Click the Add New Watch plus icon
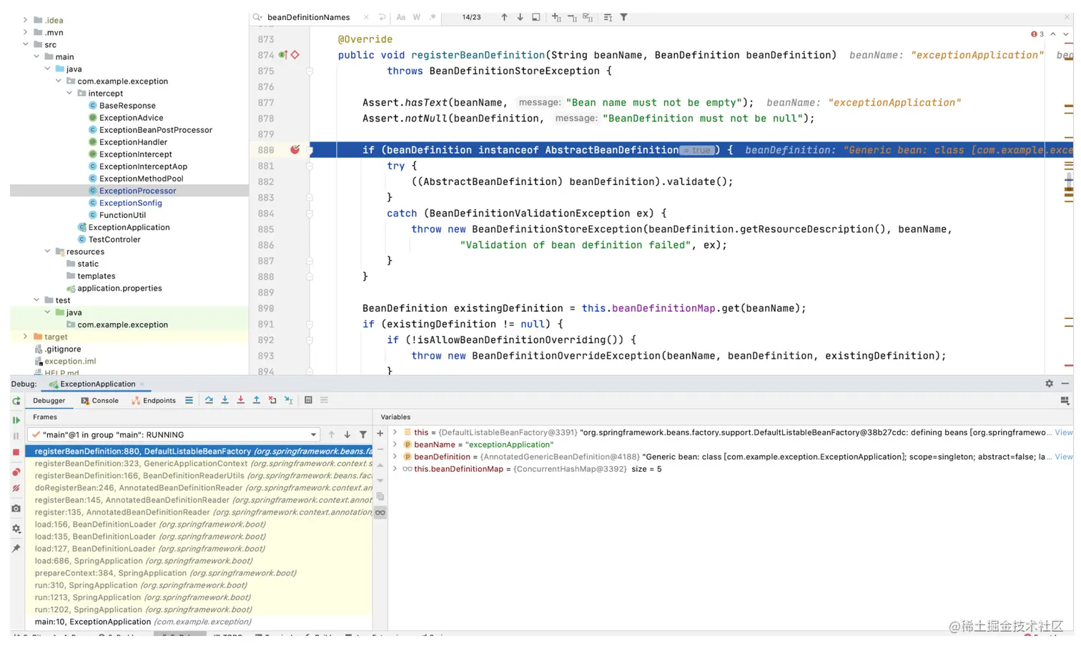This screenshot has width=1081, height=651. coord(380,434)
